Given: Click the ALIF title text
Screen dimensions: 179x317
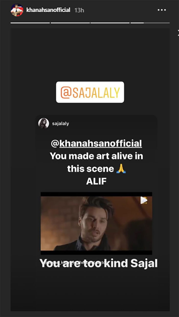Looking at the screenshot, I should pyautogui.click(x=96, y=182).
